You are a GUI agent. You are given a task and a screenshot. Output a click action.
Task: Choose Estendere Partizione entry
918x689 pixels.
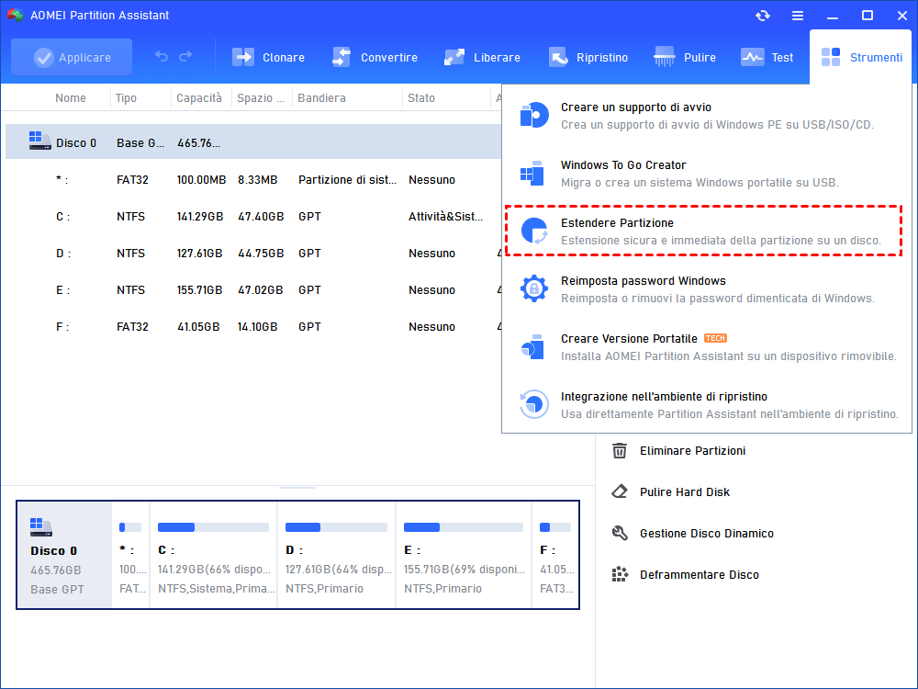click(x=703, y=231)
